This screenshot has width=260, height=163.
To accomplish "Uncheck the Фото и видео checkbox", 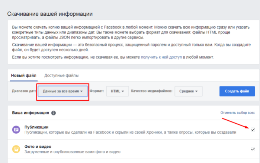I will pyautogui.click(x=253, y=149).
